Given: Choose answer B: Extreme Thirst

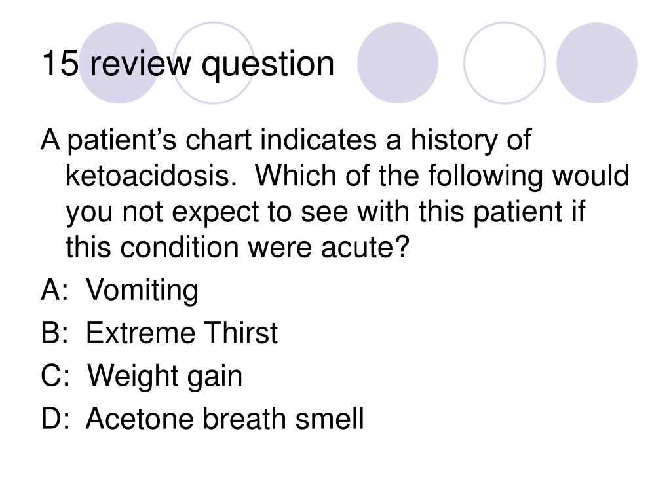Looking at the screenshot, I should tap(159, 332).
